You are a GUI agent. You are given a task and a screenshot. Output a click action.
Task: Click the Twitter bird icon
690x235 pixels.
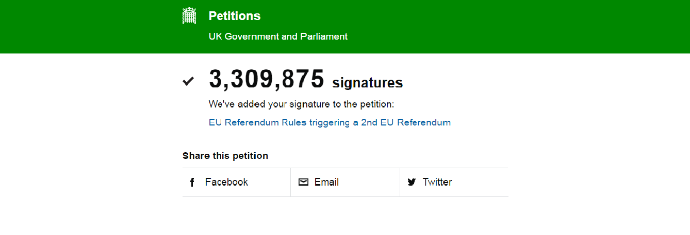click(412, 182)
